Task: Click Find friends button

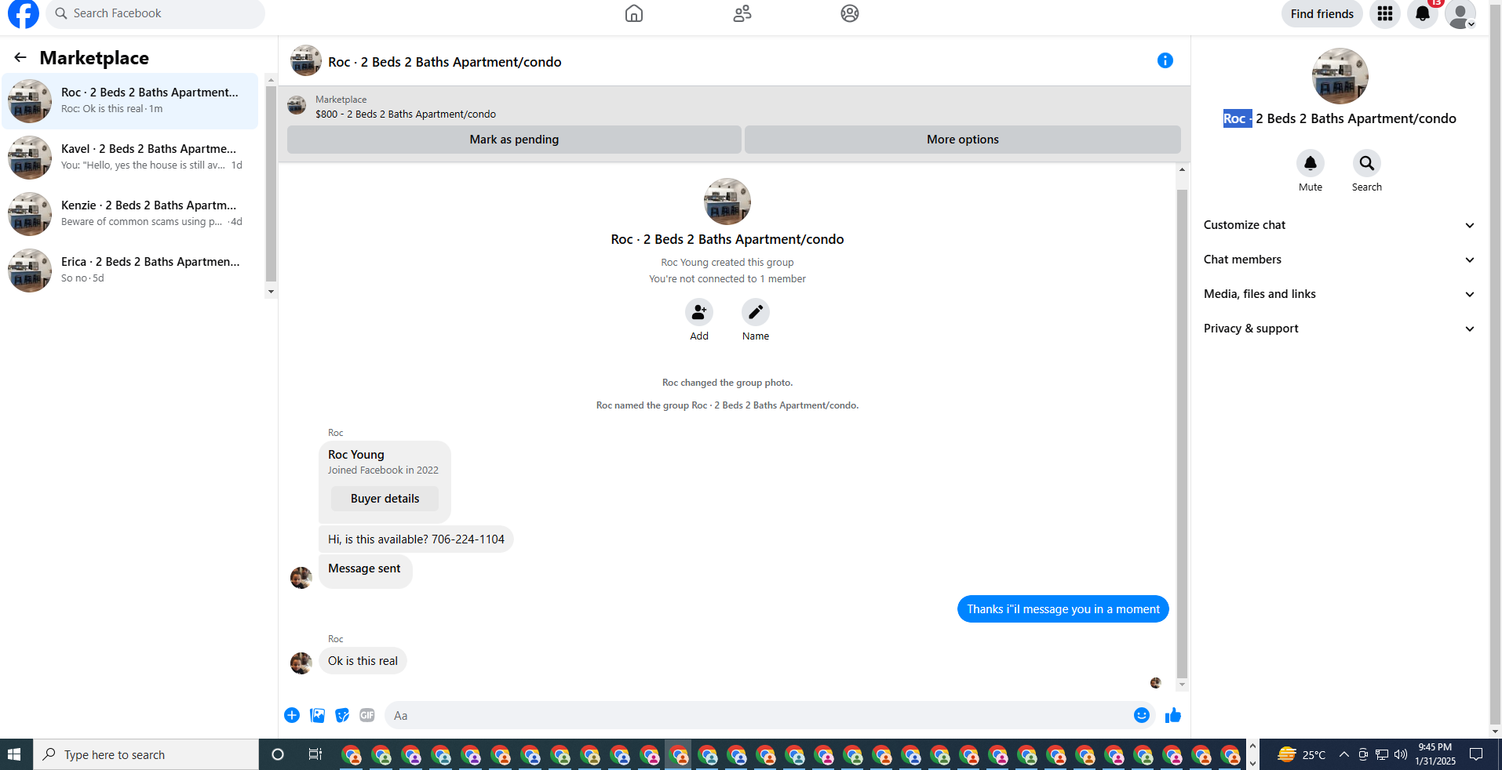Action: pyautogui.click(x=1322, y=13)
